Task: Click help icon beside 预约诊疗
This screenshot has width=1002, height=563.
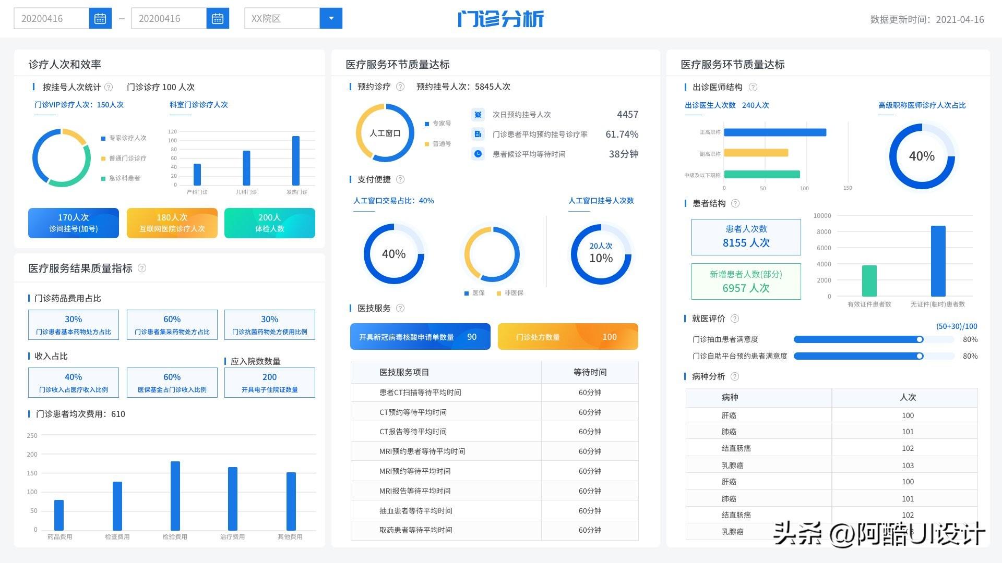Action: pyautogui.click(x=400, y=87)
